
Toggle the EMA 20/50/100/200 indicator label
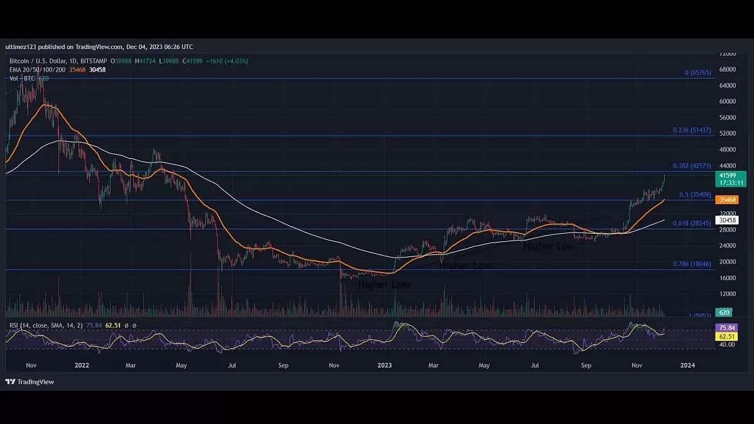pos(38,70)
